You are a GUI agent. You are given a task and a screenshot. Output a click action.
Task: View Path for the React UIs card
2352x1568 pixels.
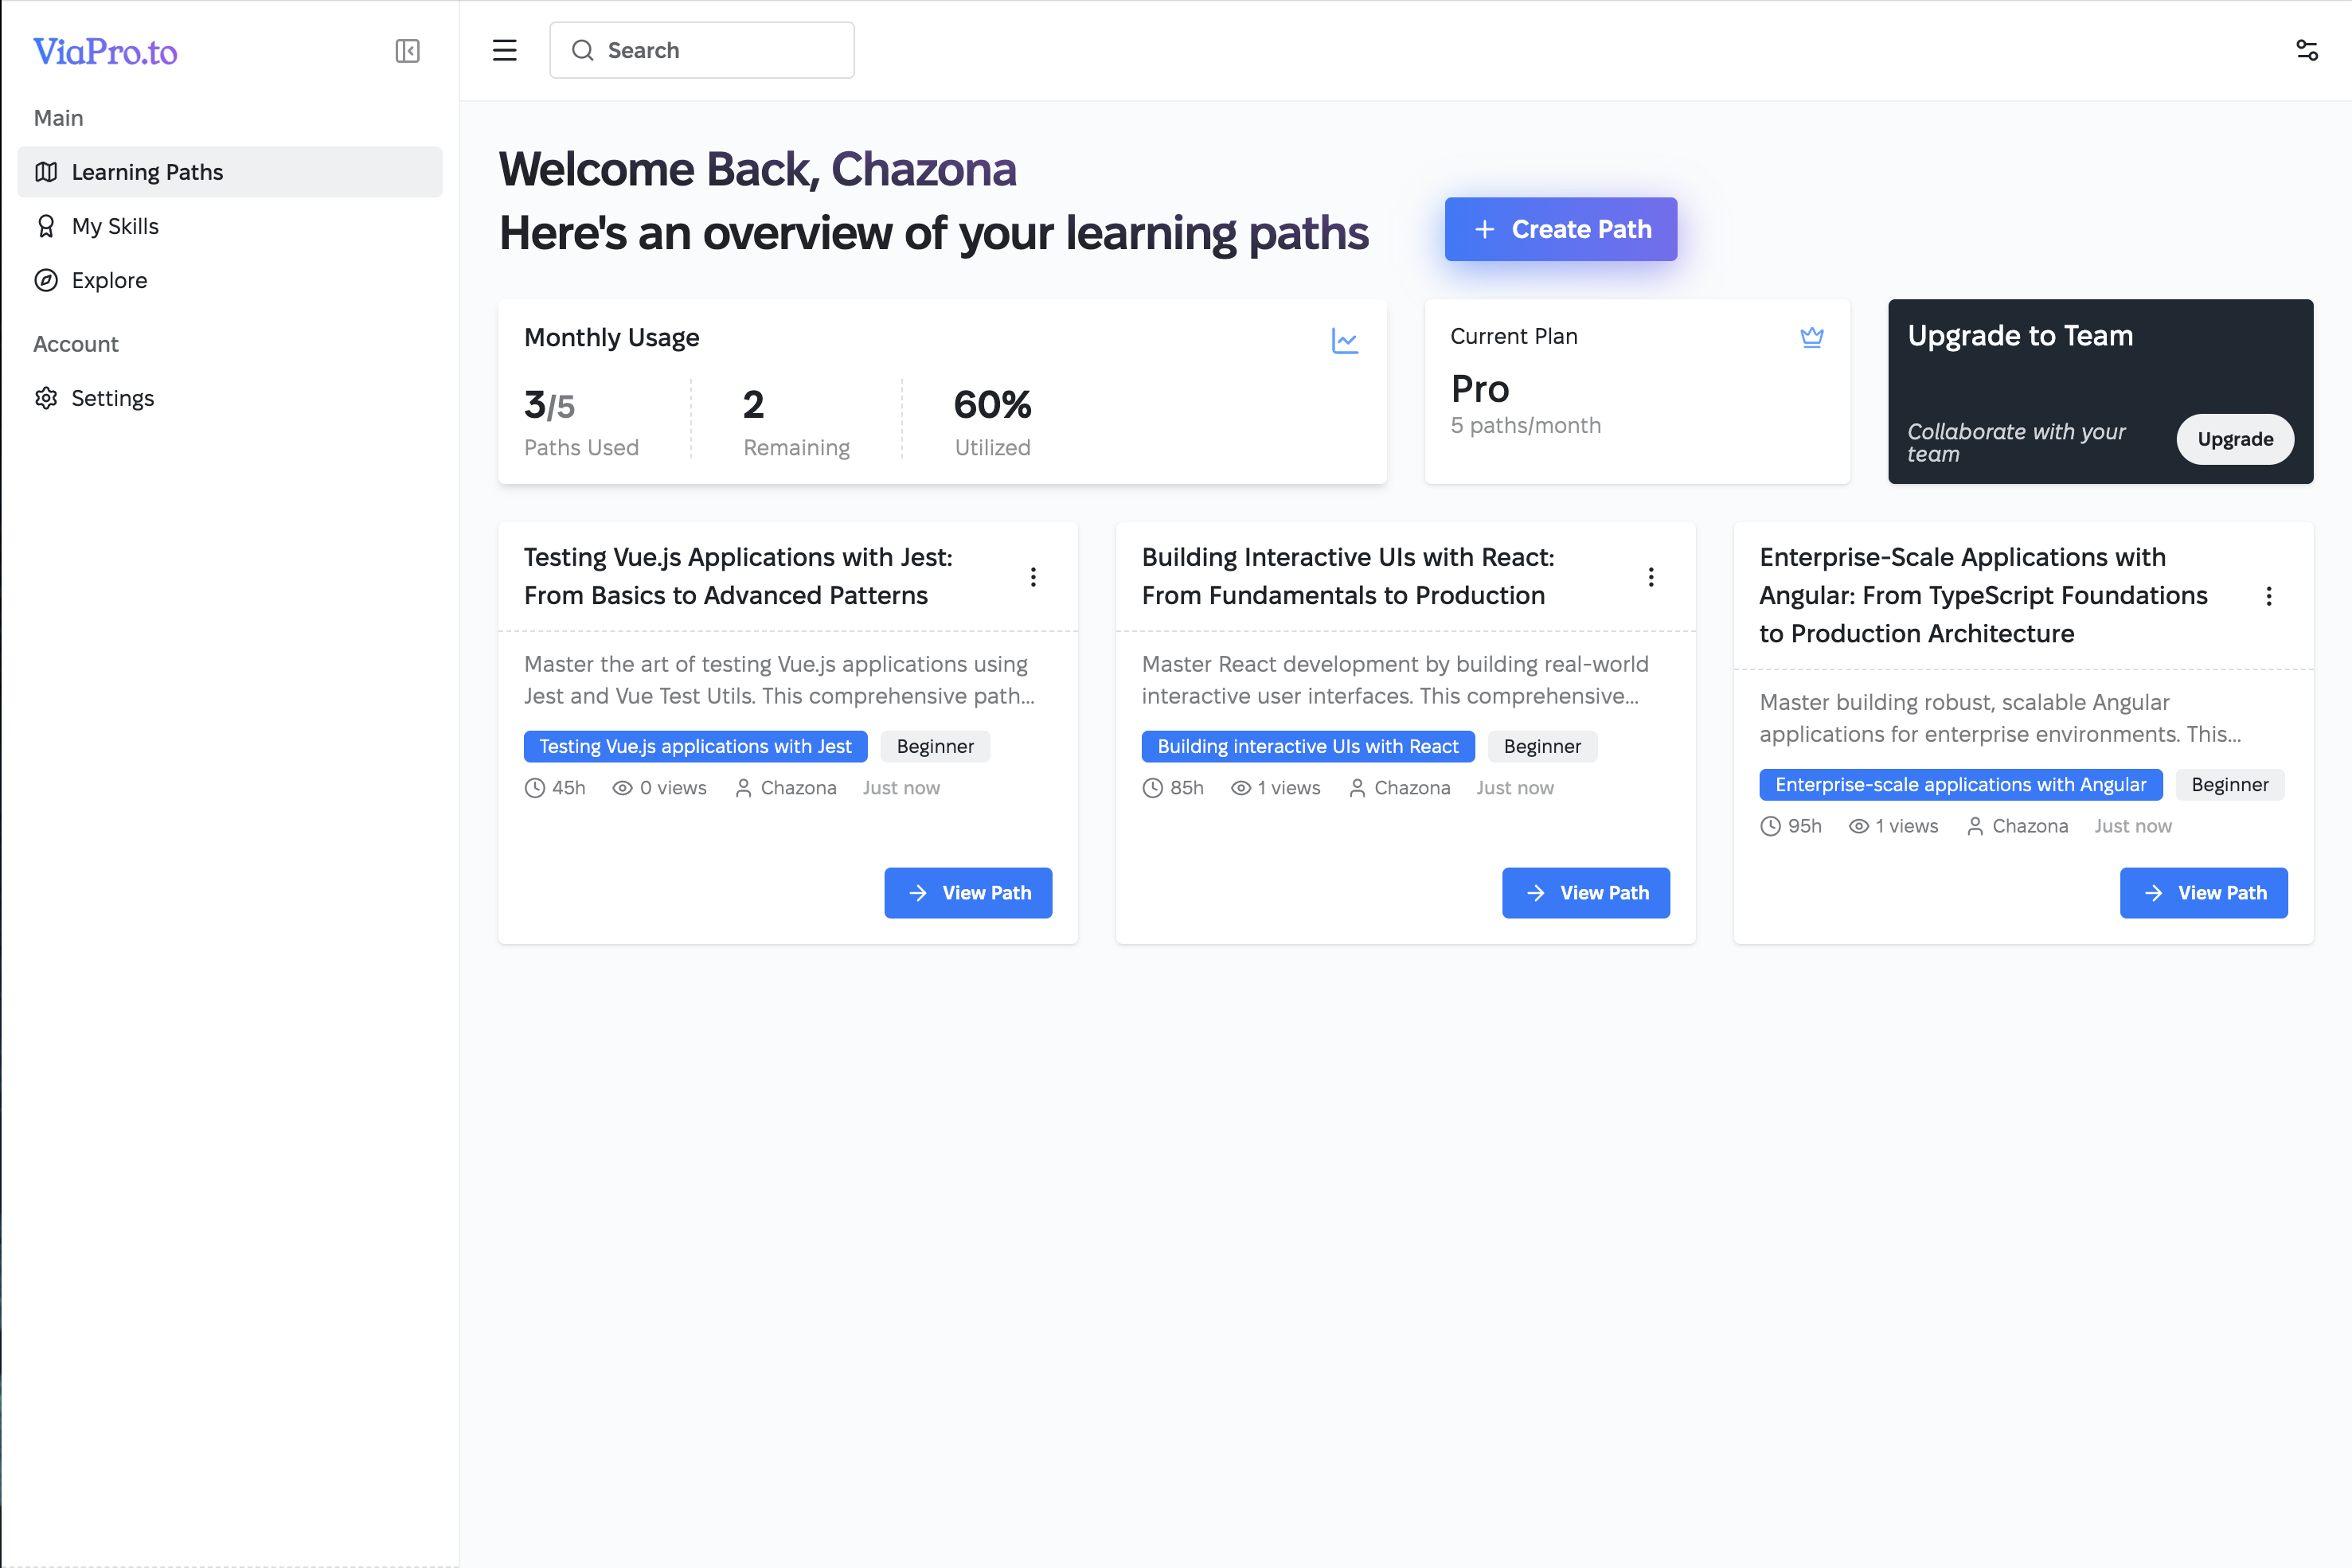pos(1584,893)
